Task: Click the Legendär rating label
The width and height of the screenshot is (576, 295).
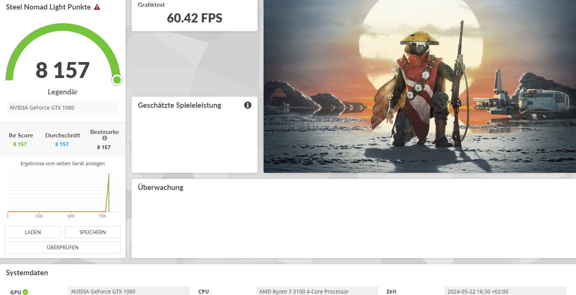Action: click(x=63, y=92)
